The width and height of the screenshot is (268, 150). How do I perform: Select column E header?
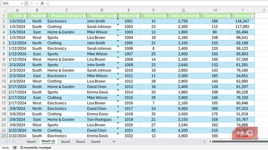(129, 10)
